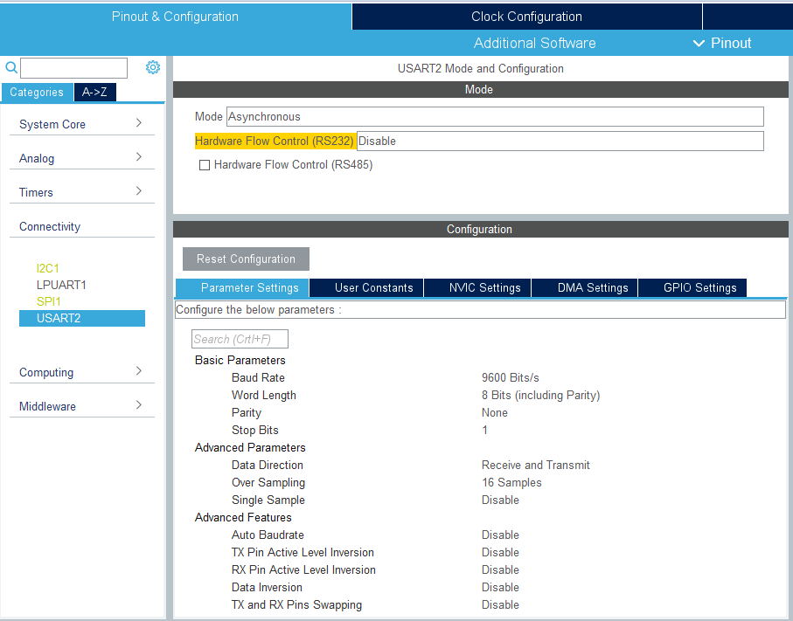Select the Over Sampling parameter label
The width and height of the screenshot is (793, 621).
click(x=268, y=482)
